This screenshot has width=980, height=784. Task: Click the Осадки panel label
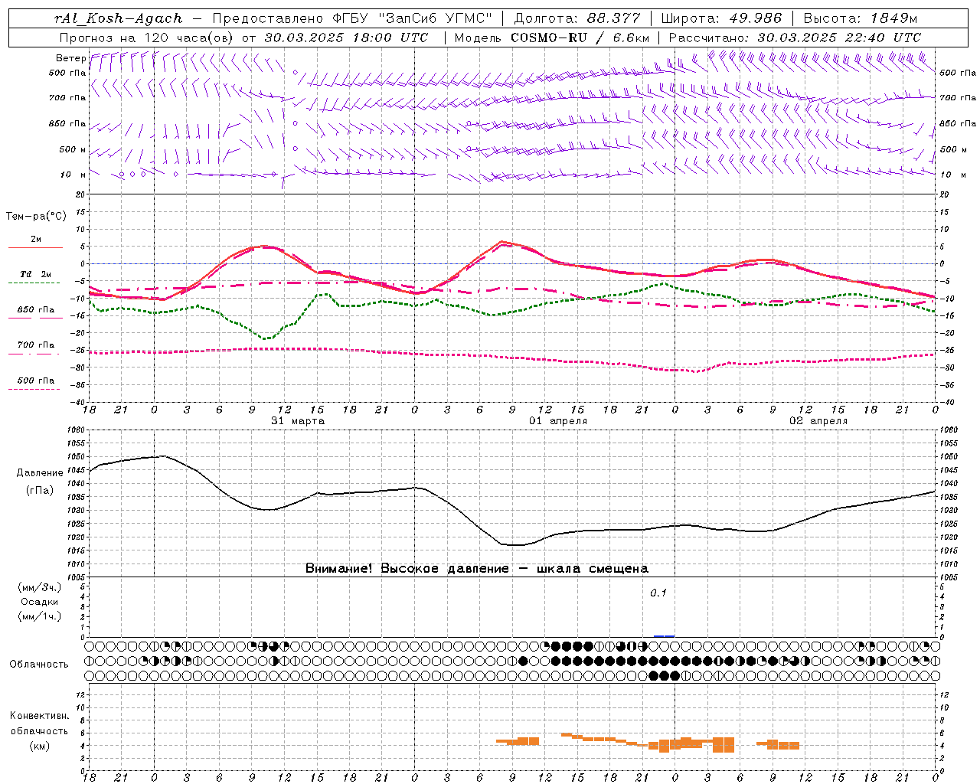click(x=40, y=602)
